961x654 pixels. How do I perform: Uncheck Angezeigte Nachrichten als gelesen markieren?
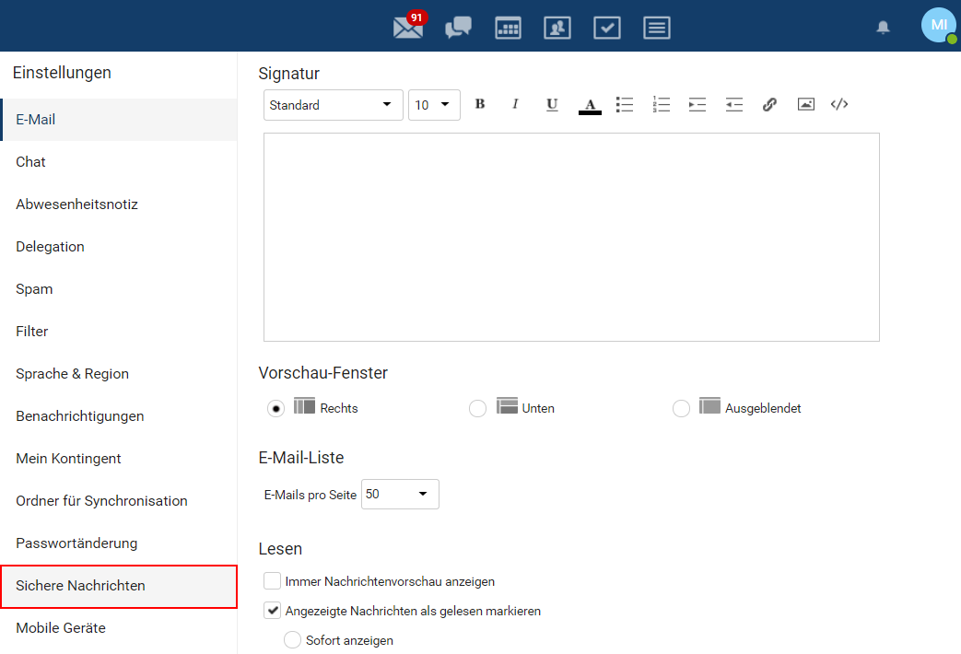[x=272, y=611]
